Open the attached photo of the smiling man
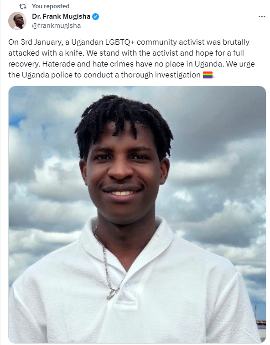This screenshot has width=270, height=345. pyautogui.click(x=137, y=215)
